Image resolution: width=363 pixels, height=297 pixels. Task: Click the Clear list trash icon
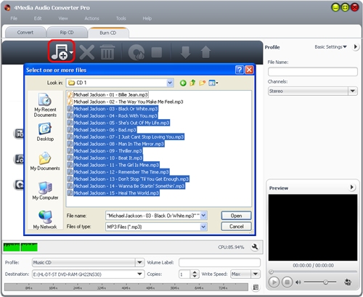pyautogui.click(x=107, y=52)
